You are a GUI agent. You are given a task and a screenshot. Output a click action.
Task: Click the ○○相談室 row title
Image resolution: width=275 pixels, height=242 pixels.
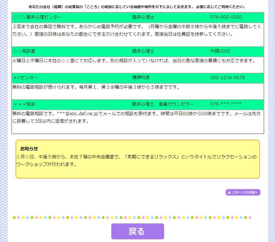24,51
